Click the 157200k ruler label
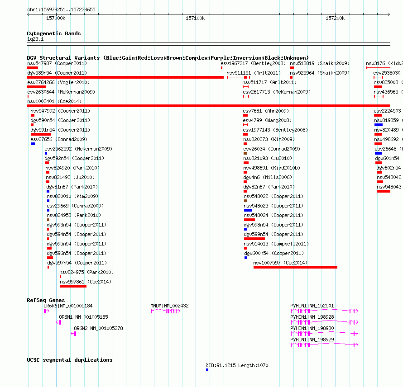 [x=335, y=18]
